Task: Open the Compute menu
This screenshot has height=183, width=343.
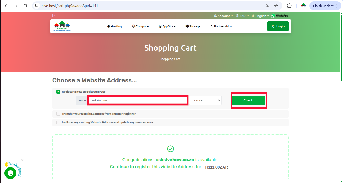Action: [x=140, y=26]
